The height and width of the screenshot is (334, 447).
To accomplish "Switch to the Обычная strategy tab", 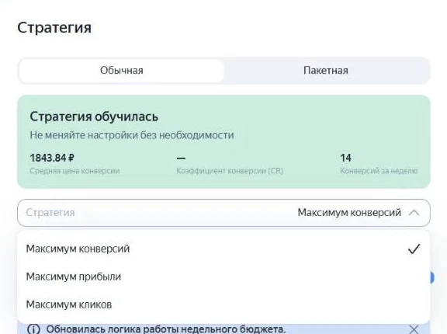I will [x=121, y=71].
